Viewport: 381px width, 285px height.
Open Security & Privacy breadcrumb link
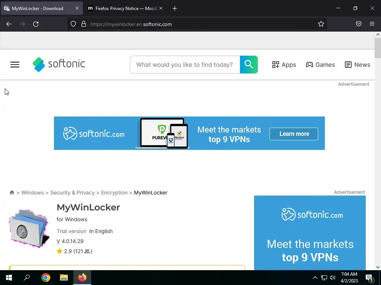coord(73,193)
